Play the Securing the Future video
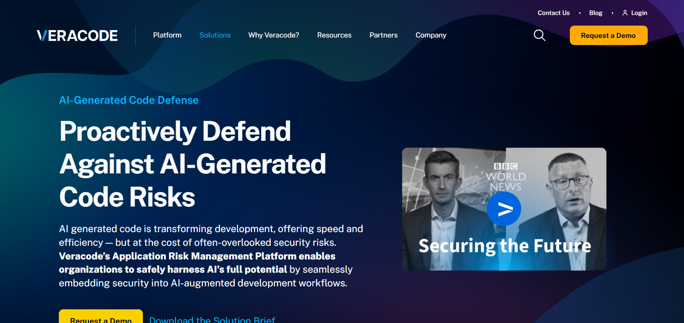This screenshot has height=323, width=684. (x=504, y=209)
